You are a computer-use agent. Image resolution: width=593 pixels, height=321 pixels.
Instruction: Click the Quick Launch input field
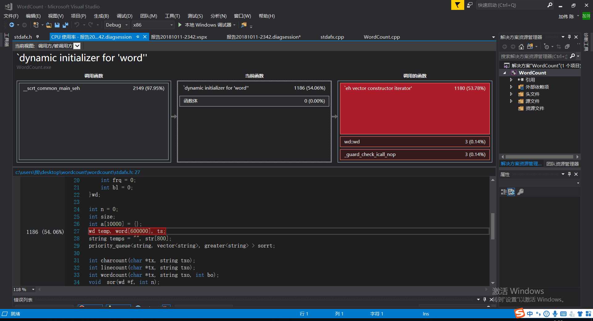tap(511, 5)
